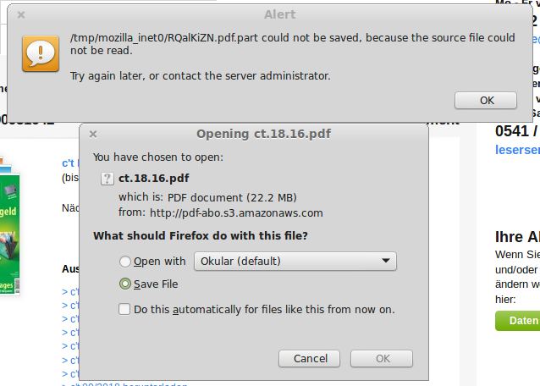Click the pdf-abo.s3.amazonaws.com source URL text
This screenshot has height=386, width=540.
[x=236, y=213]
